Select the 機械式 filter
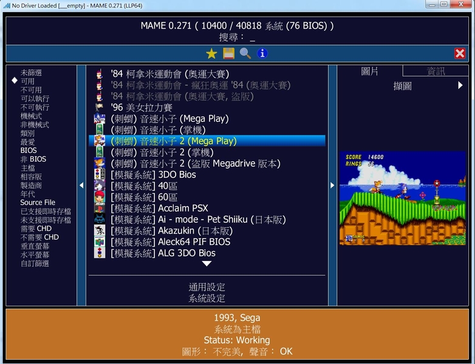This screenshot has width=475, height=364. coord(31,116)
